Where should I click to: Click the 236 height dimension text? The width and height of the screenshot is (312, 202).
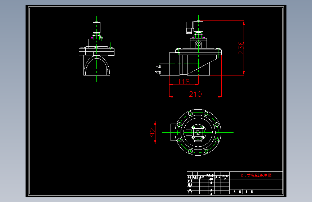coord(241,48)
